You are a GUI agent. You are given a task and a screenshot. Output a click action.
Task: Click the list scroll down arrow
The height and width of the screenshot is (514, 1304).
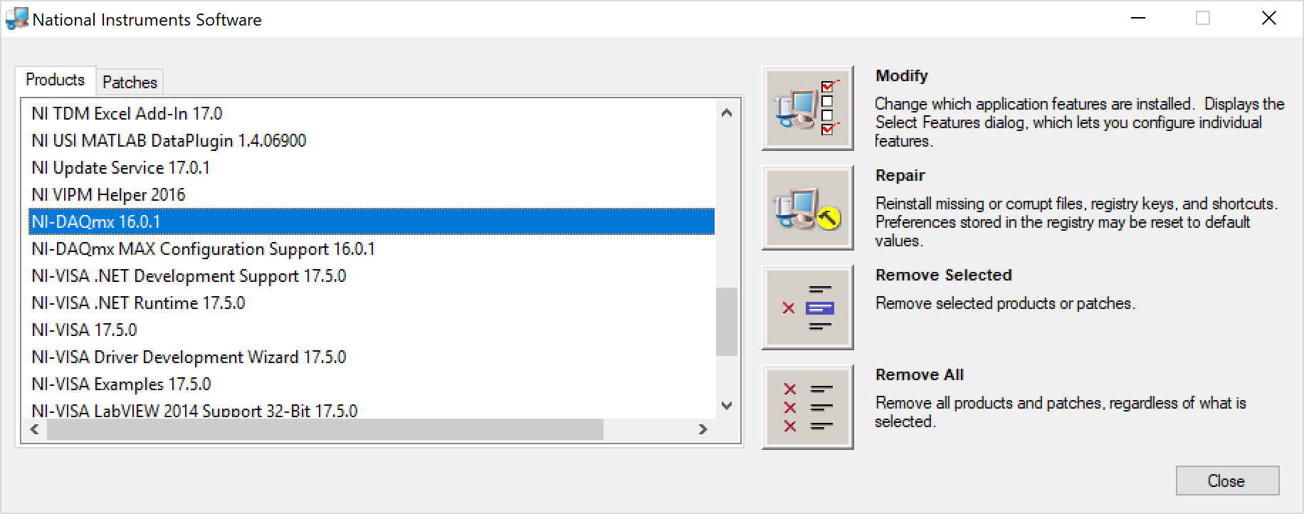[727, 406]
